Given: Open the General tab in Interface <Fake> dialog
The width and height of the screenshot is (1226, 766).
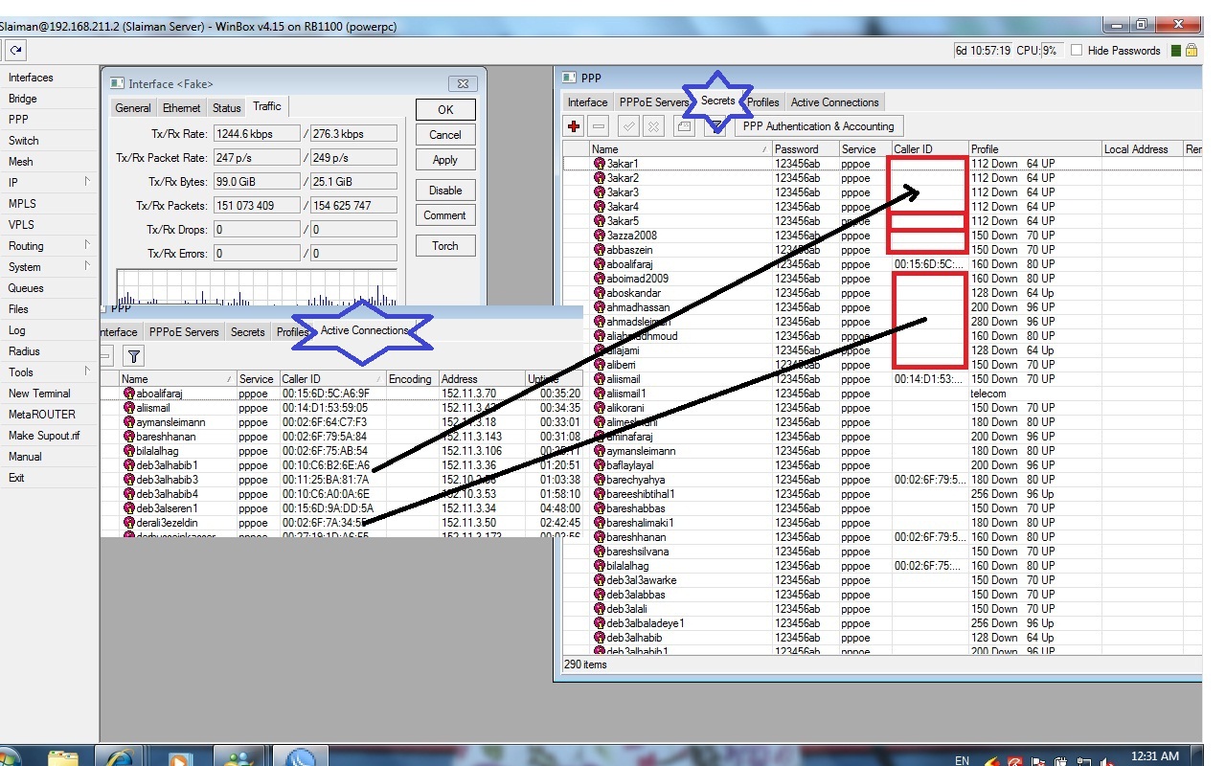Looking at the screenshot, I should click(133, 108).
